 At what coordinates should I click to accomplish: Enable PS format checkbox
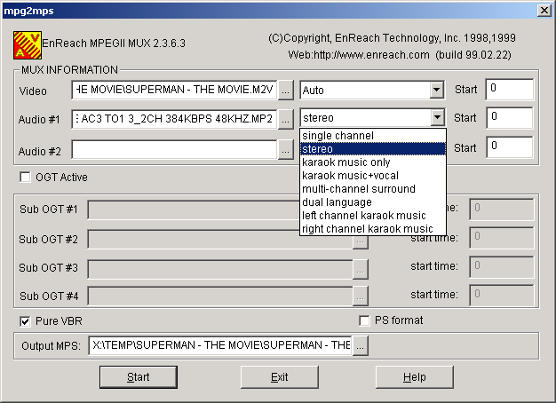coord(364,320)
